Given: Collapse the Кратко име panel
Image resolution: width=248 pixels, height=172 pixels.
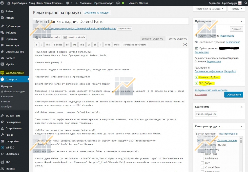Looking at the screenshot, I should (242, 107).
